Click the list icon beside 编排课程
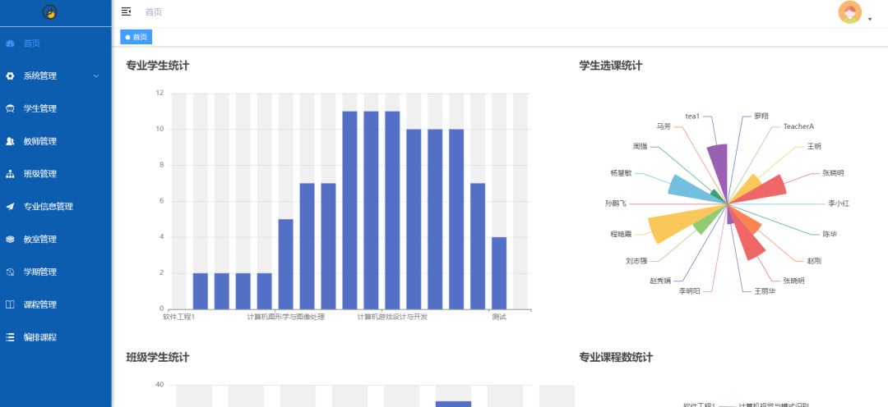This screenshot has height=407, width=888. 10,337
